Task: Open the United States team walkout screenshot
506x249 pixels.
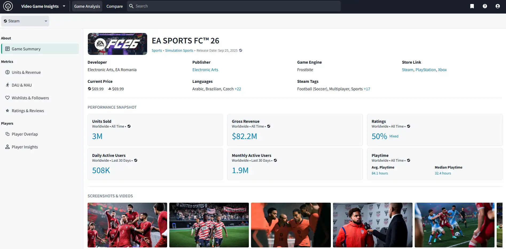Action: tap(209, 225)
